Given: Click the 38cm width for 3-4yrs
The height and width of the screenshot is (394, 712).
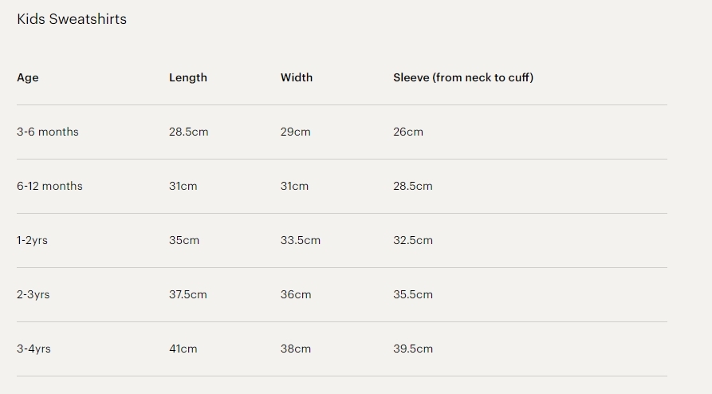Looking at the screenshot, I should tap(296, 349).
